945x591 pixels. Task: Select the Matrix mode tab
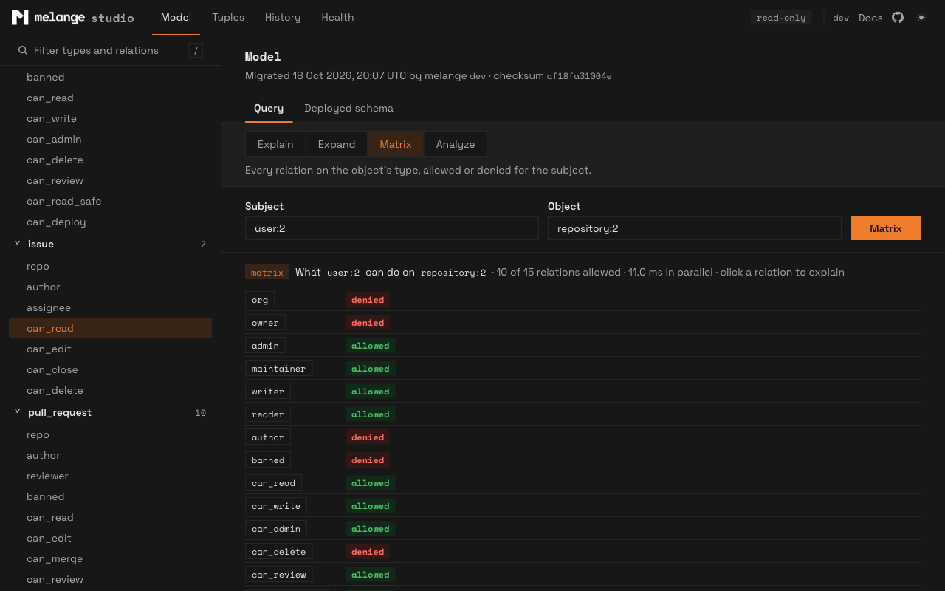pyautogui.click(x=396, y=144)
